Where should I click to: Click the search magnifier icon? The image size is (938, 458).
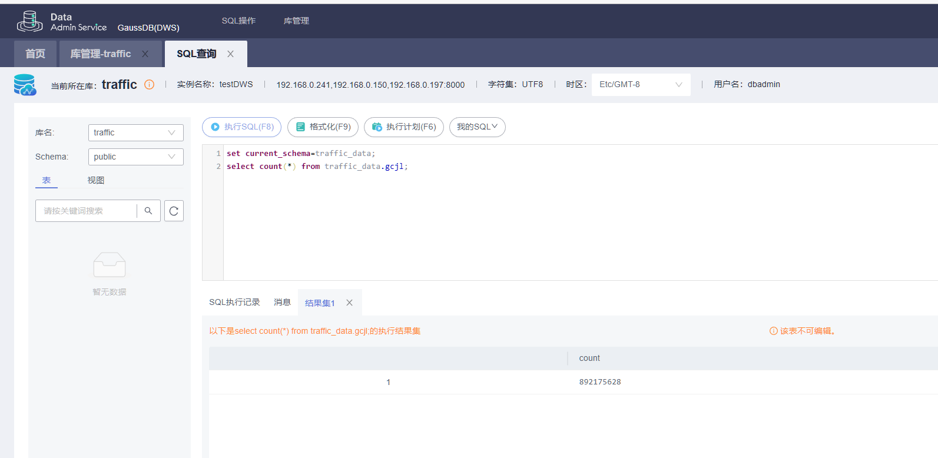(148, 211)
